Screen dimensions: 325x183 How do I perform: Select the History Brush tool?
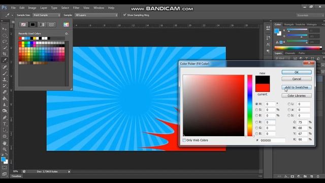[5, 86]
